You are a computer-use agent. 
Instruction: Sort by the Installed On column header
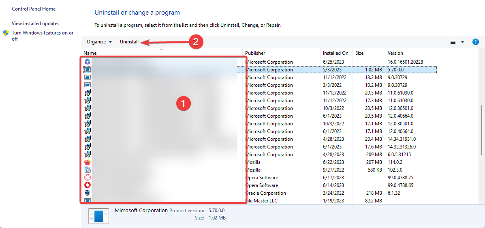(336, 53)
